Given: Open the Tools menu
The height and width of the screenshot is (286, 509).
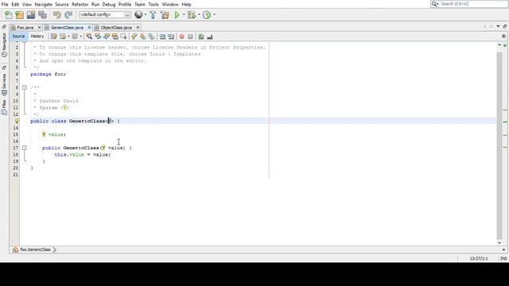Looking at the screenshot, I should pos(153,5).
